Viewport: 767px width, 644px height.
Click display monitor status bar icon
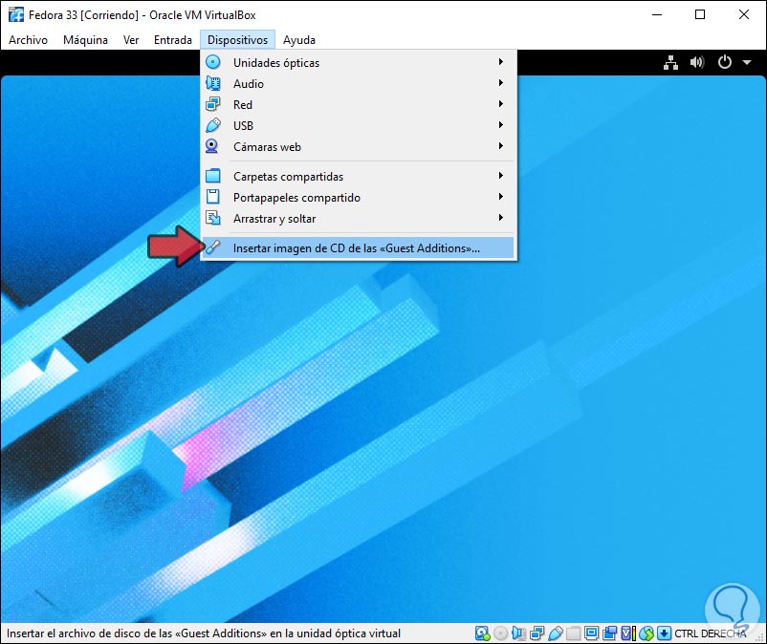(x=591, y=633)
